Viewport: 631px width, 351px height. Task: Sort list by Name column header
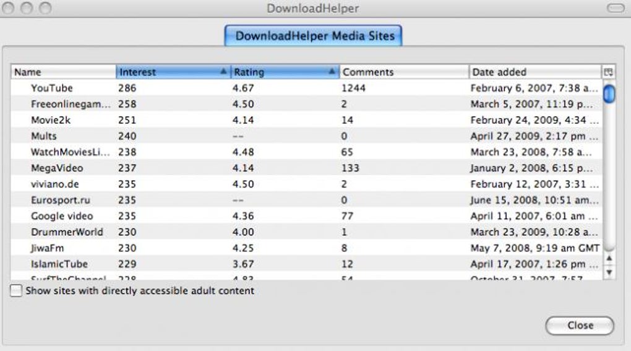(64, 72)
